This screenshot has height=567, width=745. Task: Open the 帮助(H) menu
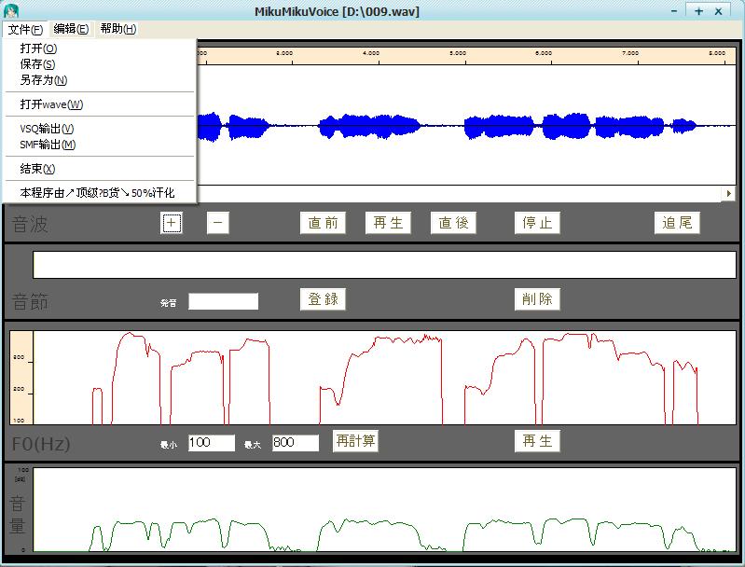(x=117, y=30)
